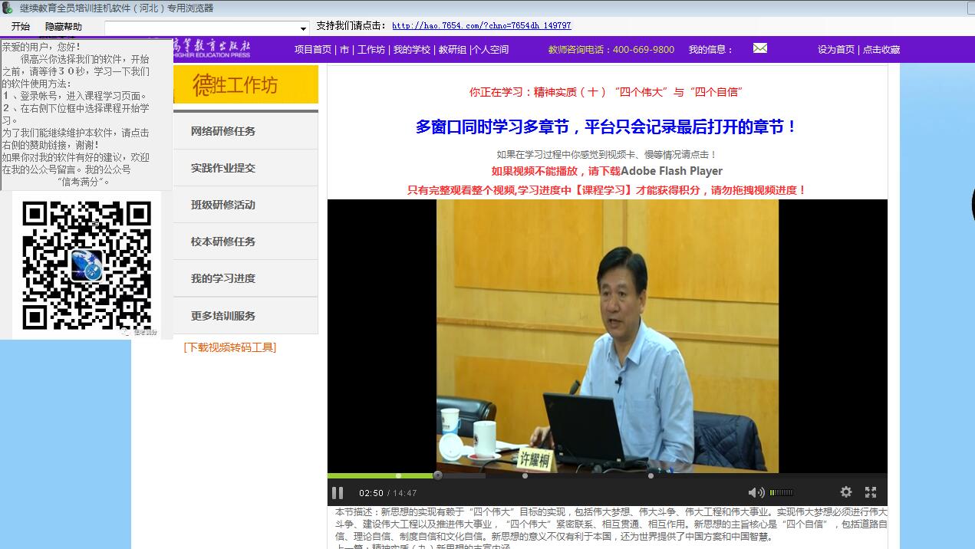Go to 我的学习进度 section

[x=223, y=278]
